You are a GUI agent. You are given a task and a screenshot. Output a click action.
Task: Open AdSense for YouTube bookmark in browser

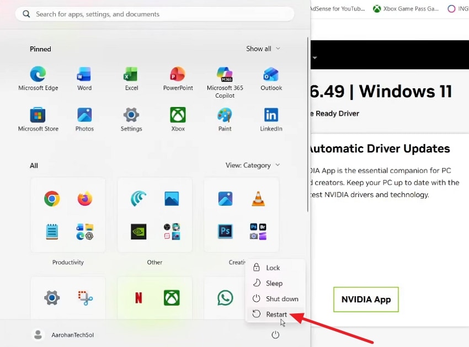click(x=338, y=9)
